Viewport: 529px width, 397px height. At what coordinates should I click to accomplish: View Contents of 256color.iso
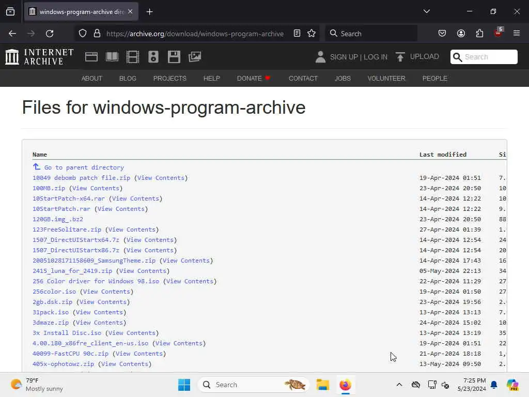click(x=106, y=292)
